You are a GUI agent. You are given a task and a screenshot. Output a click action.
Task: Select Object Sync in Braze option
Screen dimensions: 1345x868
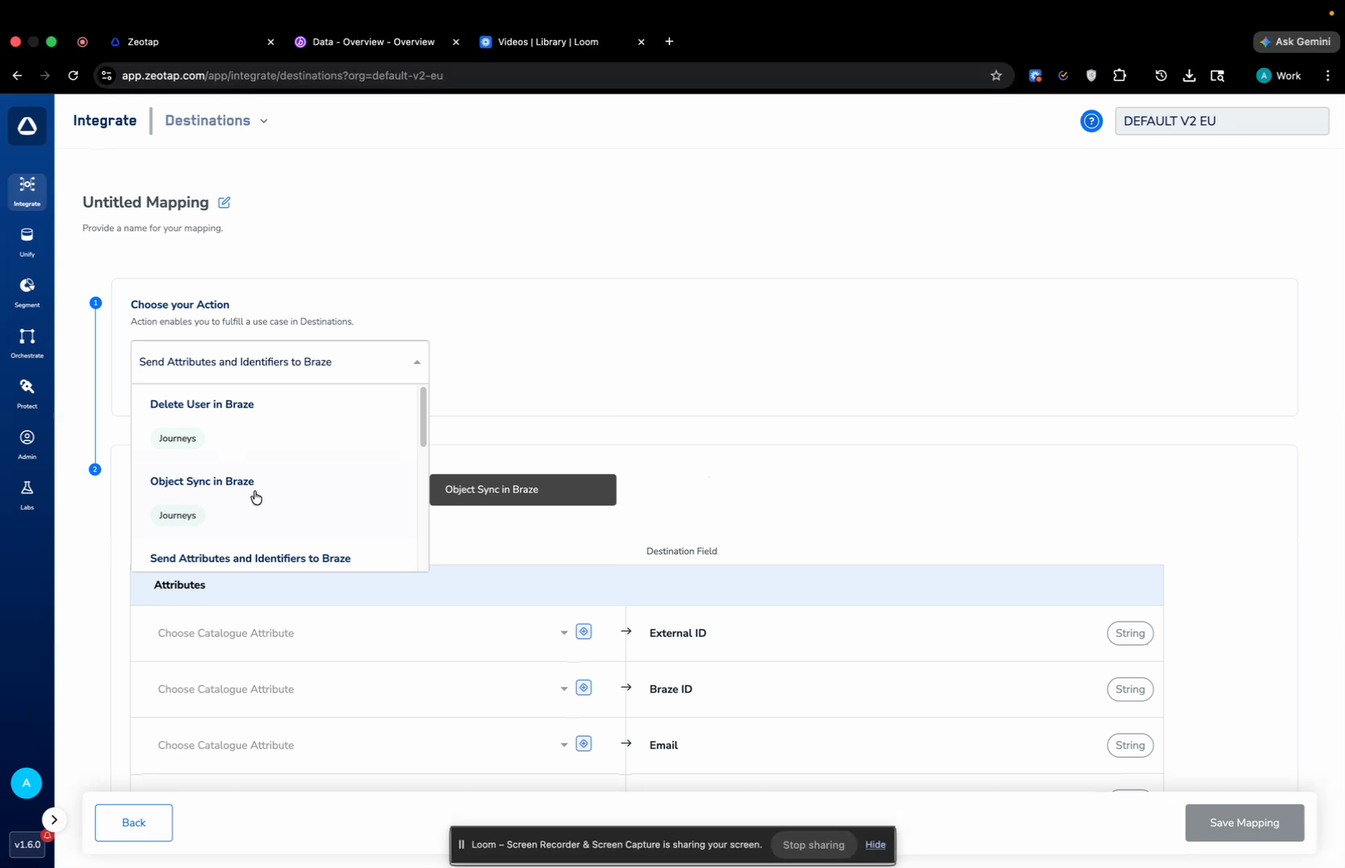tap(274, 499)
